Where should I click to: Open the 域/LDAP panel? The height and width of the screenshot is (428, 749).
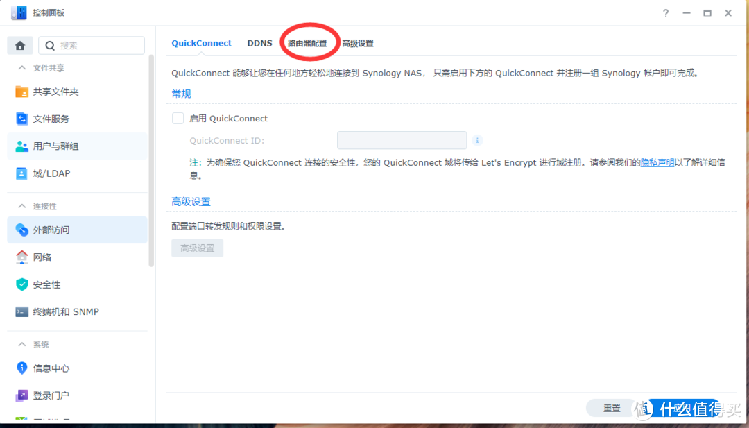tap(22, 173)
